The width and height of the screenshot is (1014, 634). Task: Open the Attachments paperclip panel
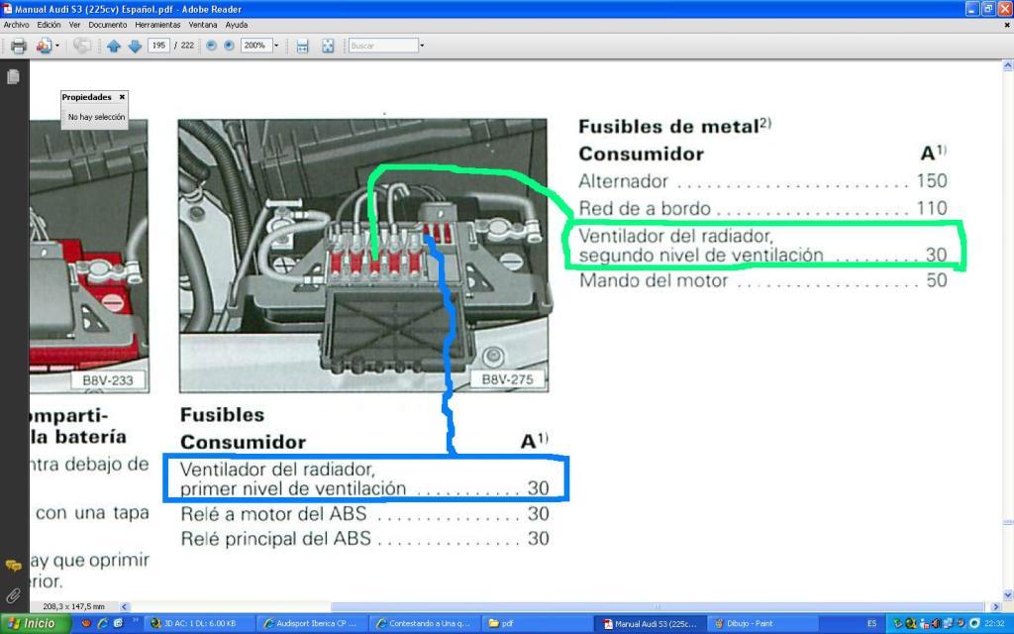pyautogui.click(x=13, y=595)
